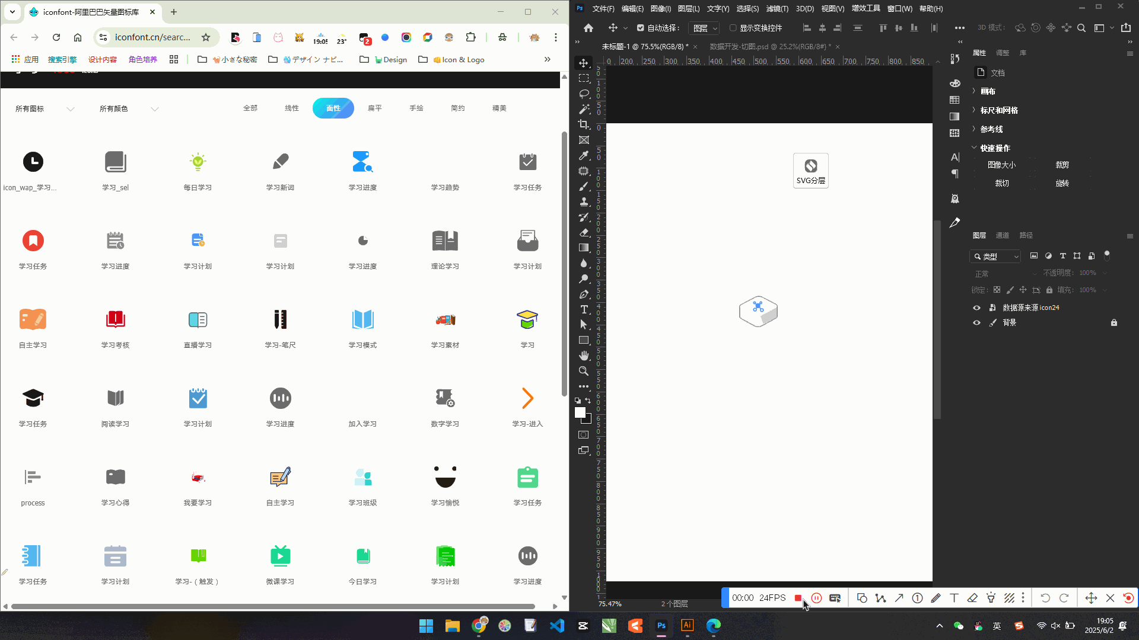Click the 裁切 quick action button
The width and height of the screenshot is (1139, 640).
coord(1002,183)
